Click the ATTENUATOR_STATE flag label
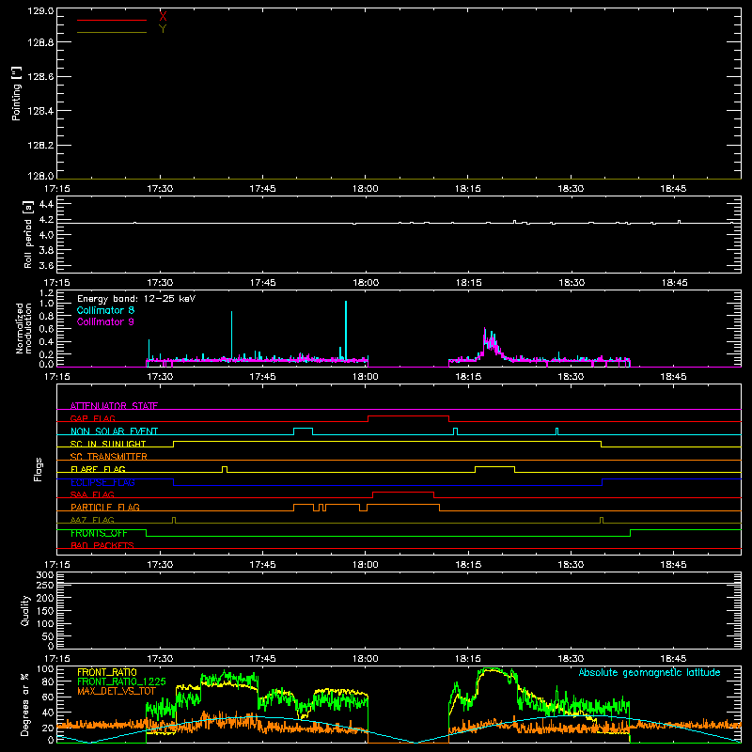Screen dimensions: 752x752 coord(114,406)
